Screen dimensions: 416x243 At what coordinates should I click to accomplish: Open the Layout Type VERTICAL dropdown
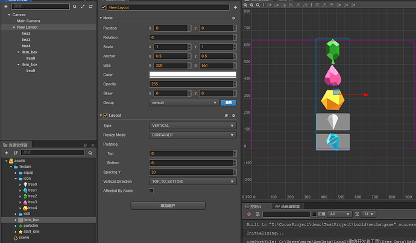[x=192, y=125]
